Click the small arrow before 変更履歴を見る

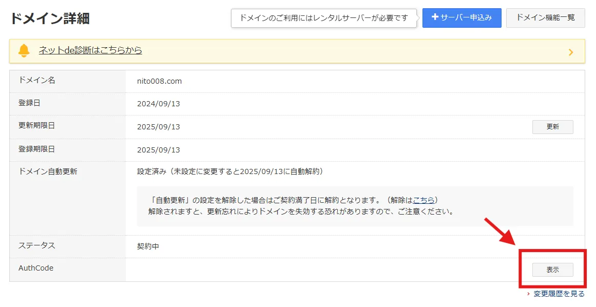[528, 294]
